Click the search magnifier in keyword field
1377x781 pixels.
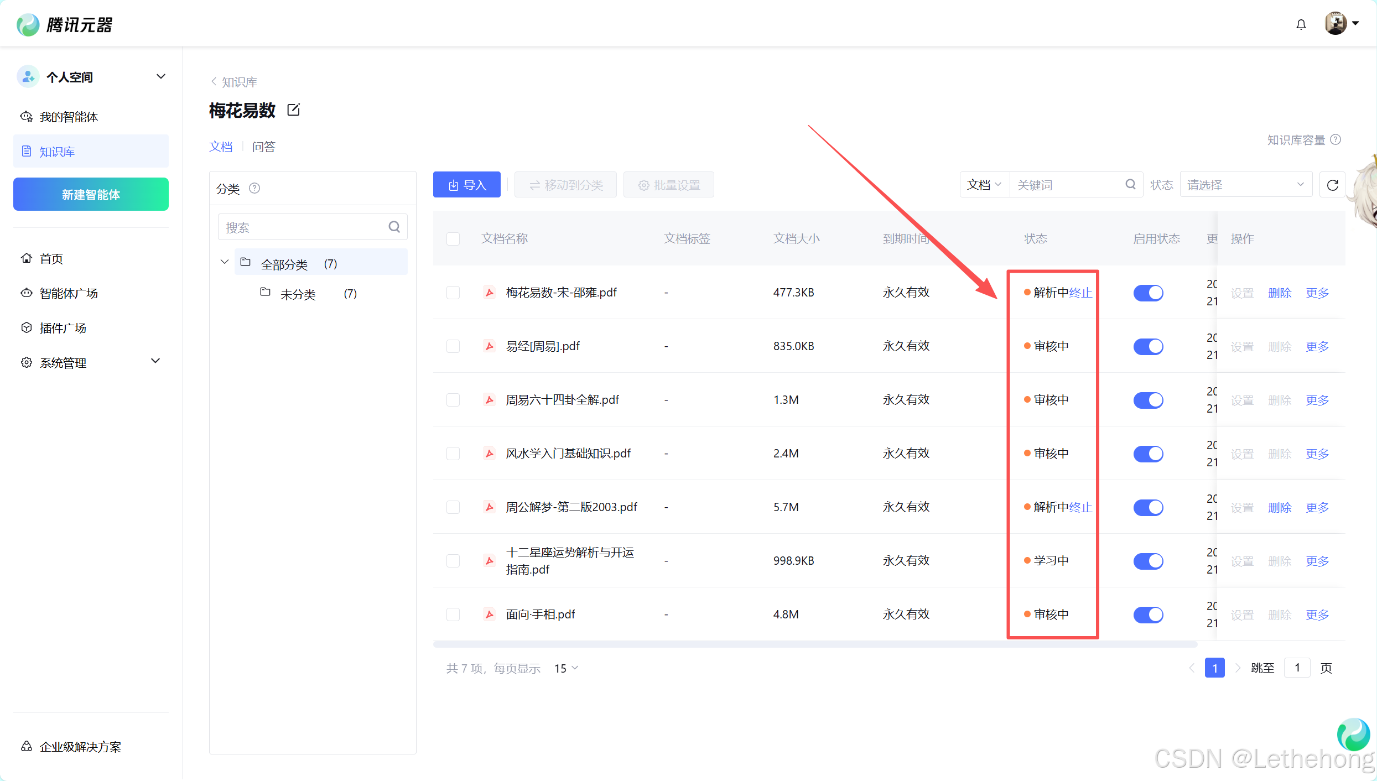tap(1130, 184)
